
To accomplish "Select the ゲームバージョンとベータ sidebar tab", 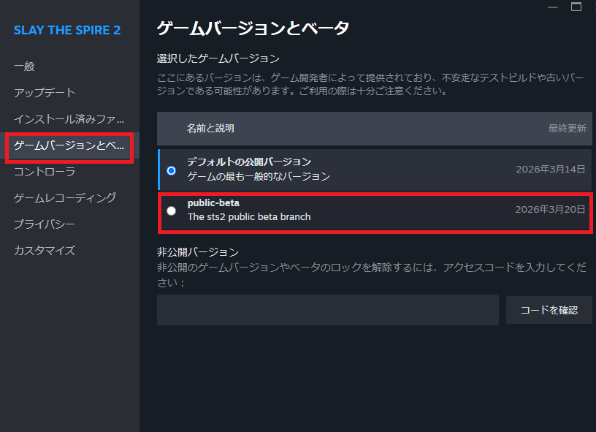I will [69, 145].
